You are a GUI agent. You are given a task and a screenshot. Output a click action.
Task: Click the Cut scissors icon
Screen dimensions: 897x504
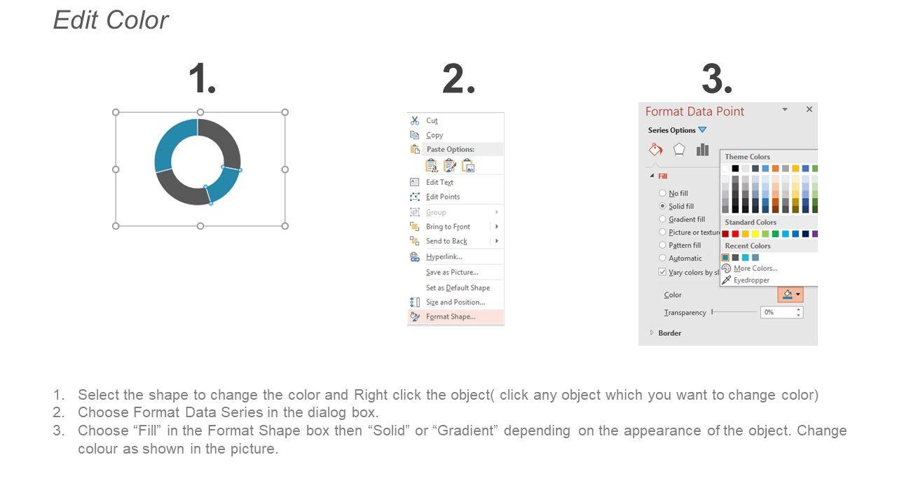[414, 120]
